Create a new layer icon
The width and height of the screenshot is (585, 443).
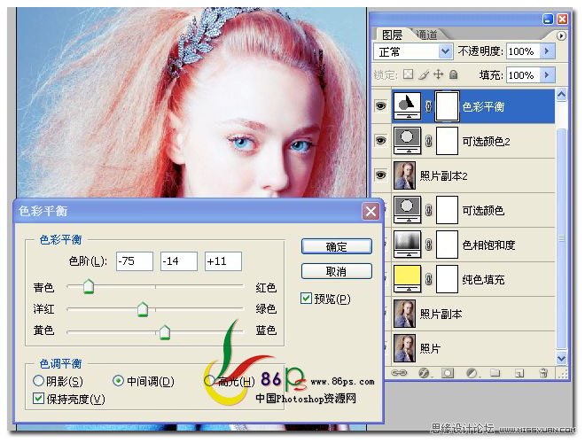[x=519, y=372]
